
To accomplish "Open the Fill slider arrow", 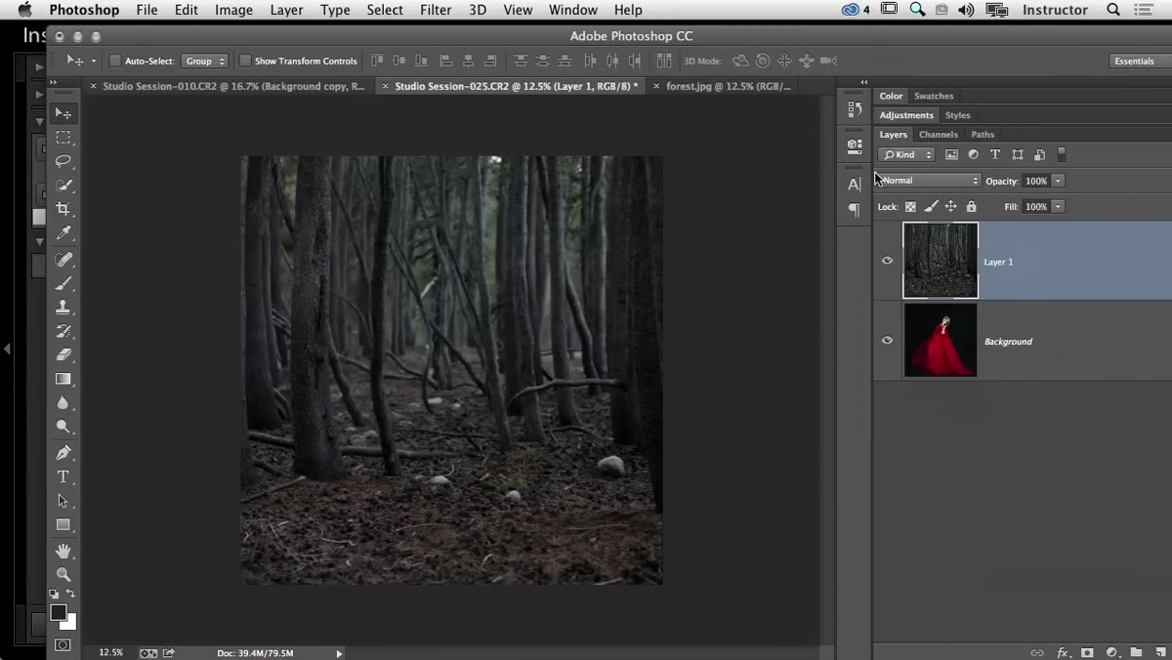I will click(x=1059, y=207).
